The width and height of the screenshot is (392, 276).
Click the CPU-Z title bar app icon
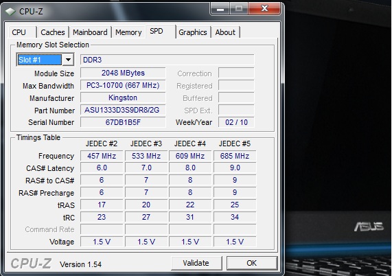click(10, 12)
